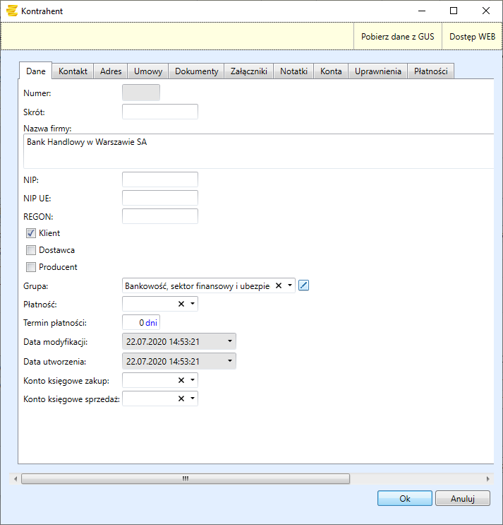This screenshot has height=525, width=503.
Task: Switch to the Kontakt tab
Action: point(73,71)
